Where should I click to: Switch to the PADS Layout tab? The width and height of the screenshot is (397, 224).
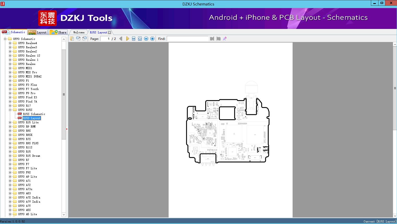(x=37, y=32)
